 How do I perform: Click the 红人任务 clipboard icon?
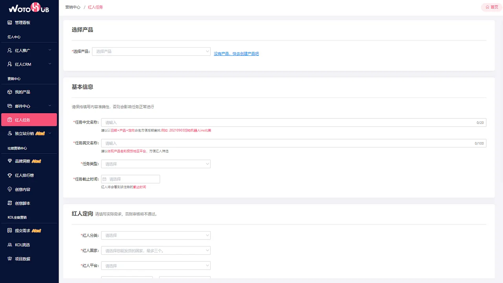[9, 119]
